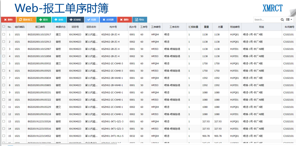Check the checkbox for row No. 3

pyautogui.click(x=3, y=49)
